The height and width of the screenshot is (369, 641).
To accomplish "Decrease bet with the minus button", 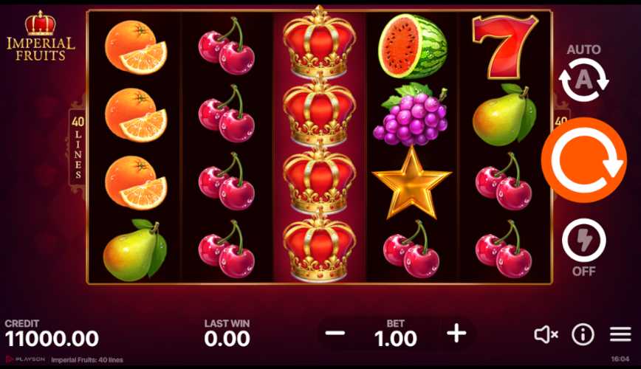I will 335,334.
